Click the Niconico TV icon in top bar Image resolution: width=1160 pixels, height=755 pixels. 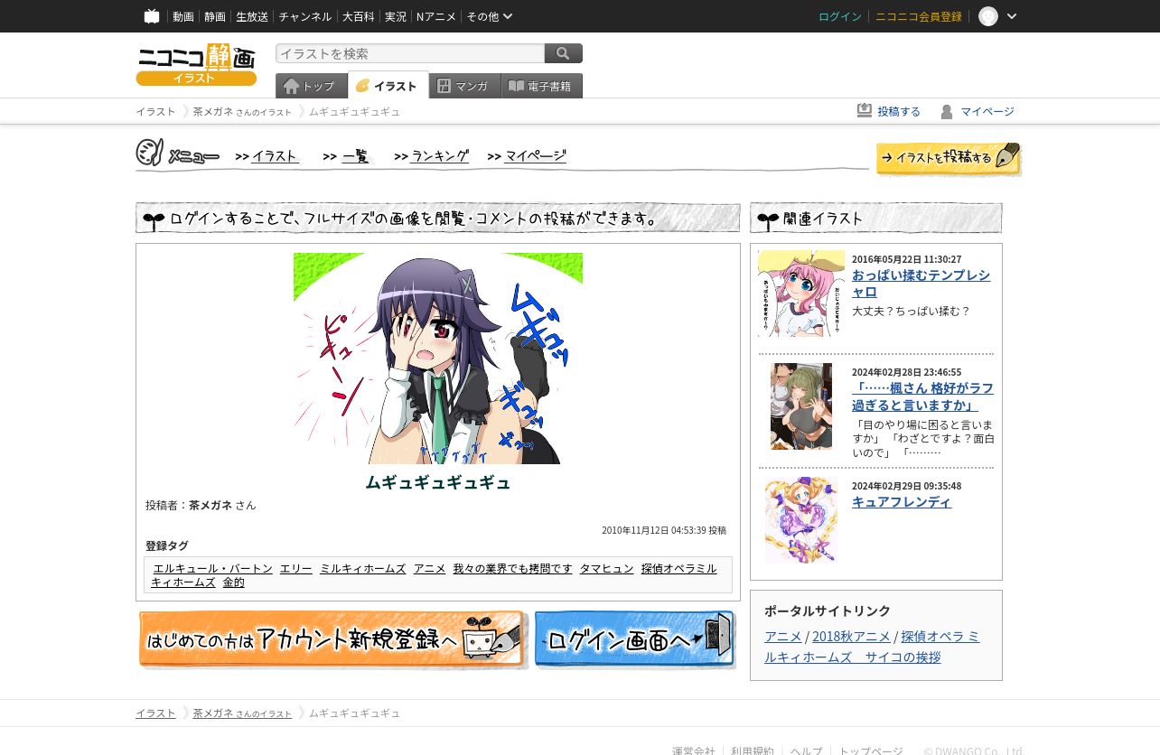pyautogui.click(x=152, y=16)
